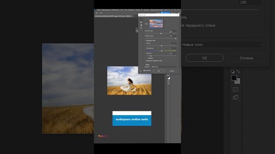The width and height of the screenshot is (275, 154).
Task: Click the large Screen Mode icon in backdrop
Action: (235, 98)
